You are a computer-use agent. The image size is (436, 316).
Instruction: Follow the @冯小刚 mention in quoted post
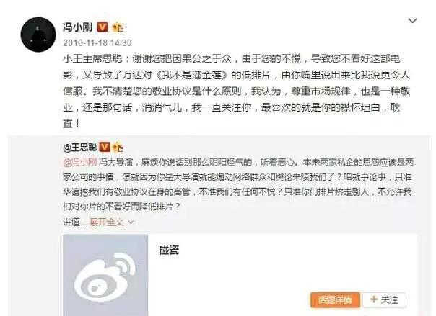coord(80,162)
